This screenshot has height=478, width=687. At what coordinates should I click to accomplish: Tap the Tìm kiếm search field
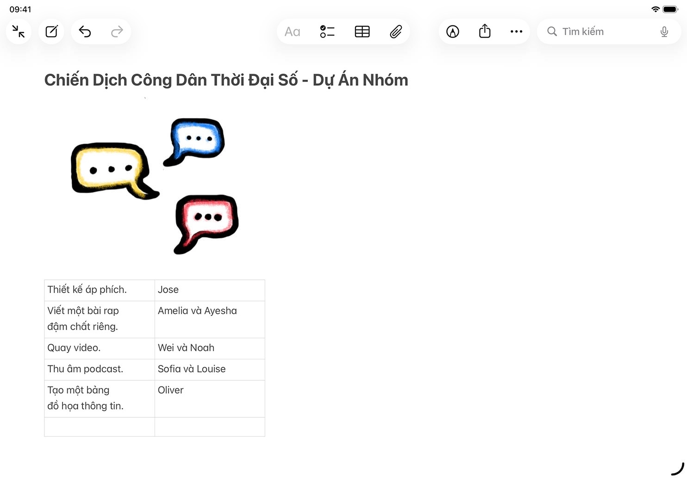tap(602, 31)
